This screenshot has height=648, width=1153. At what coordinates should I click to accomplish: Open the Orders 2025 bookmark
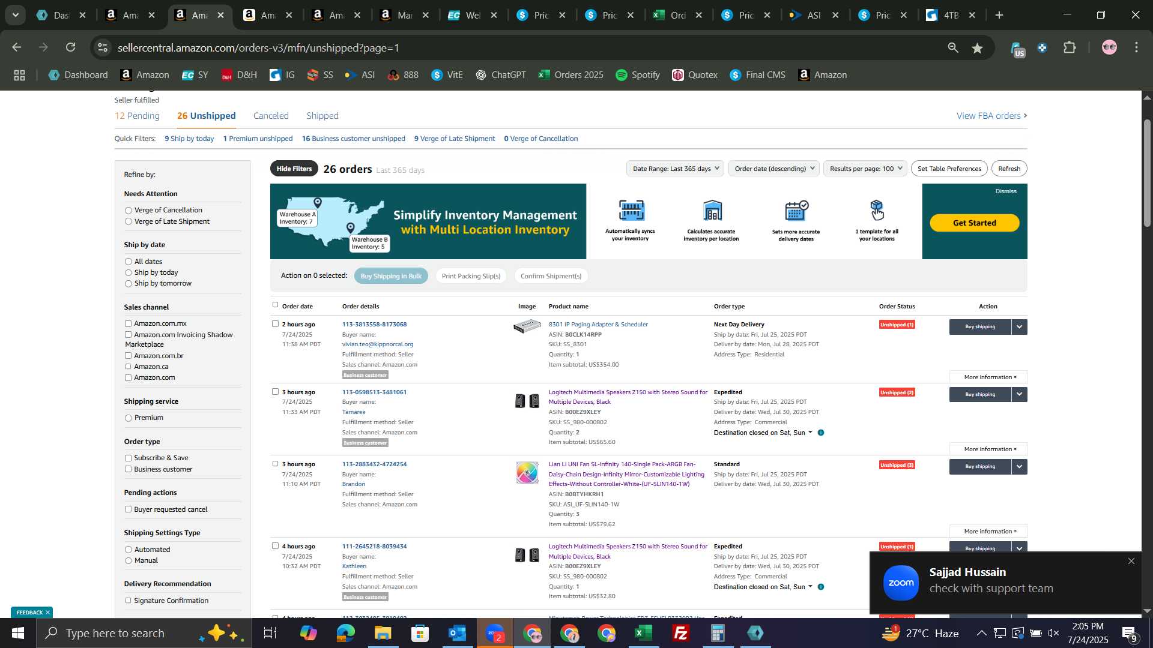coord(570,75)
